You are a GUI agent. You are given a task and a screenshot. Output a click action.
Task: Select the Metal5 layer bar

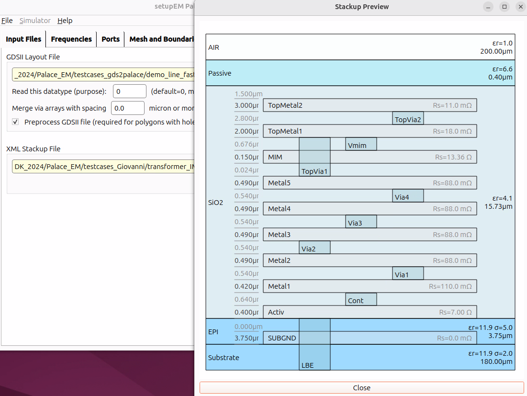[x=370, y=183]
